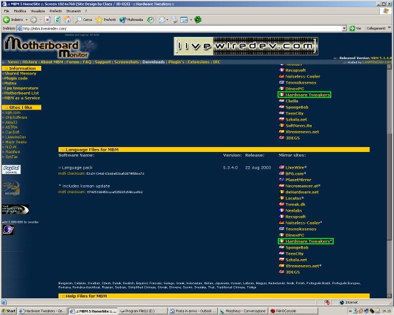Download Language pack link
394x315 pixels.
[77, 167]
